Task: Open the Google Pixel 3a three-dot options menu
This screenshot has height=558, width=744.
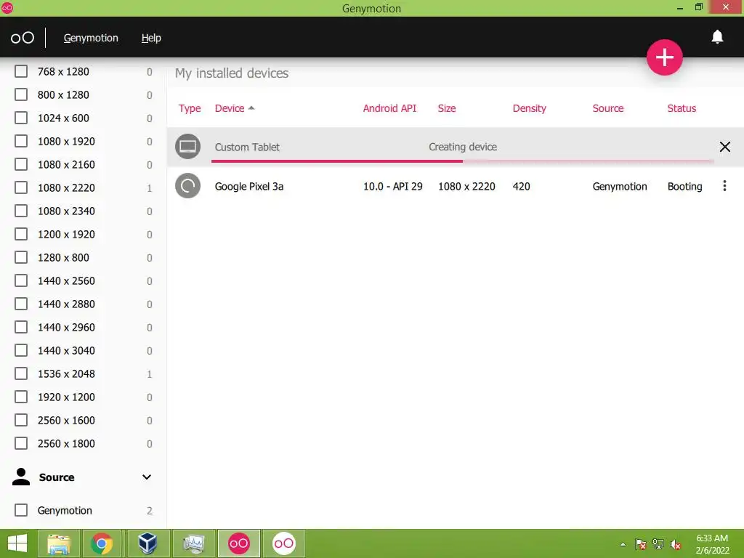Action: (x=724, y=186)
